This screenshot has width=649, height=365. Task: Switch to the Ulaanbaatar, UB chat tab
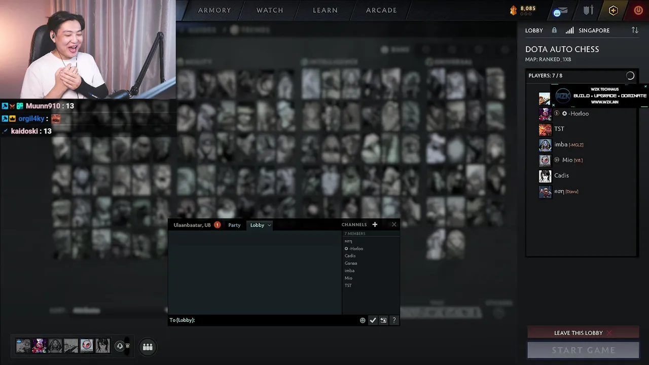[x=192, y=225]
